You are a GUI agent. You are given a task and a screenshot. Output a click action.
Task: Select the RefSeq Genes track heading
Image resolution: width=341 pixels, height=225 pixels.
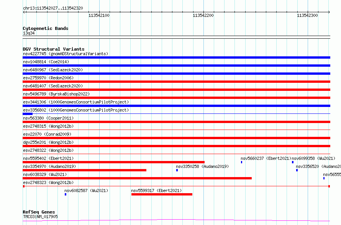click(x=39, y=212)
